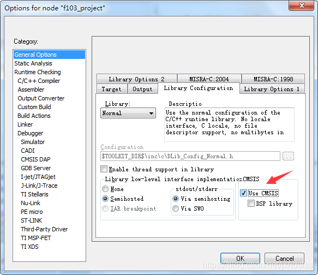Select Linker category
Viewport: 318px width, 275px height.
tap(25, 124)
